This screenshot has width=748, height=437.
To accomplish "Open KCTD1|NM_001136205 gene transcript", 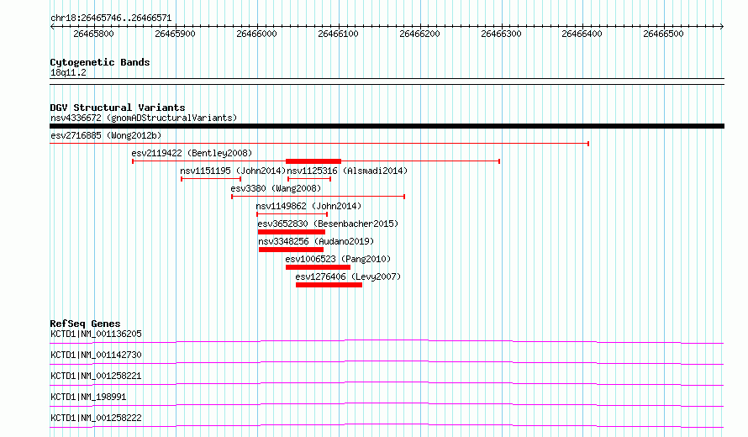I will [96, 334].
